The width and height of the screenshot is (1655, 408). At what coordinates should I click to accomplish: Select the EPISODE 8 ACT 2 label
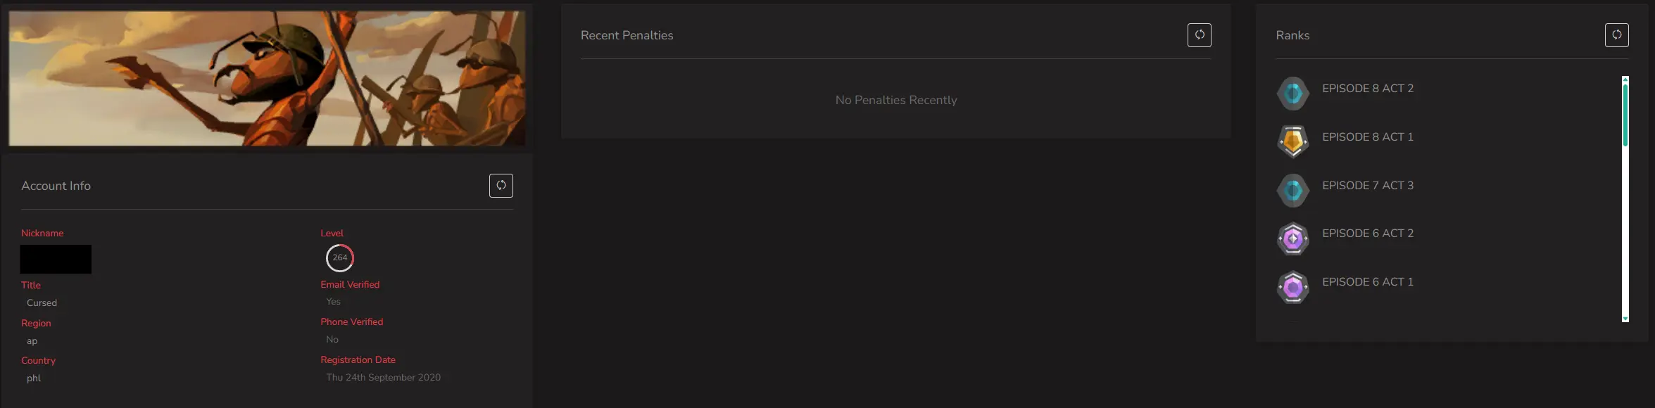coord(1367,89)
